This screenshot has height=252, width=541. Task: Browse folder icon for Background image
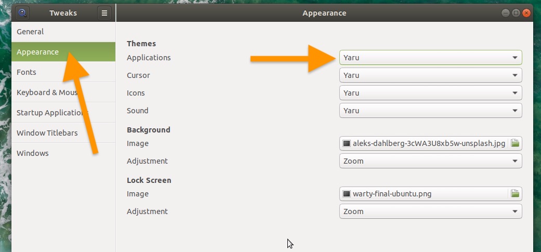[x=515, y=143]
